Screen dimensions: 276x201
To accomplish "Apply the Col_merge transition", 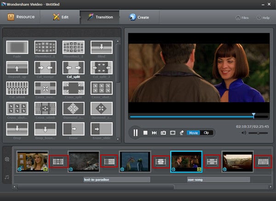I will point(45,68).
